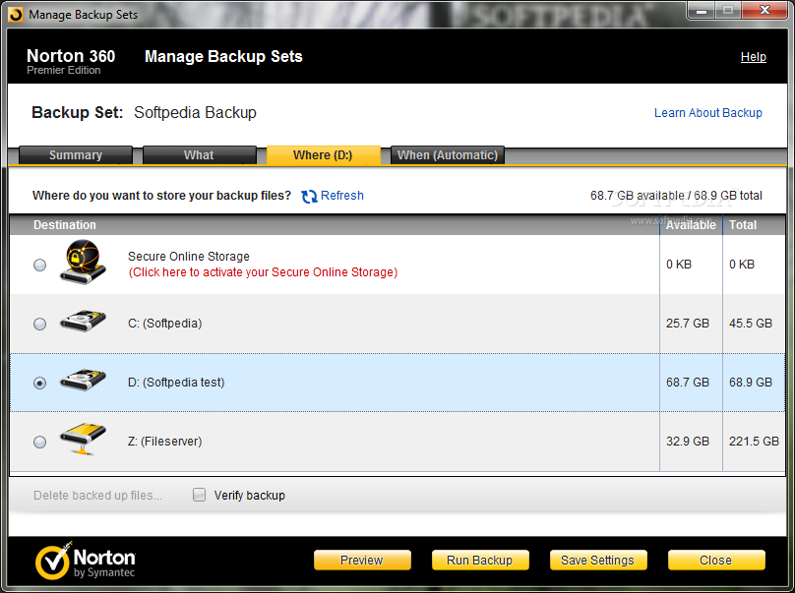
Task: Select the C: (Softpedia) radio button
Action: pos(39,324)
